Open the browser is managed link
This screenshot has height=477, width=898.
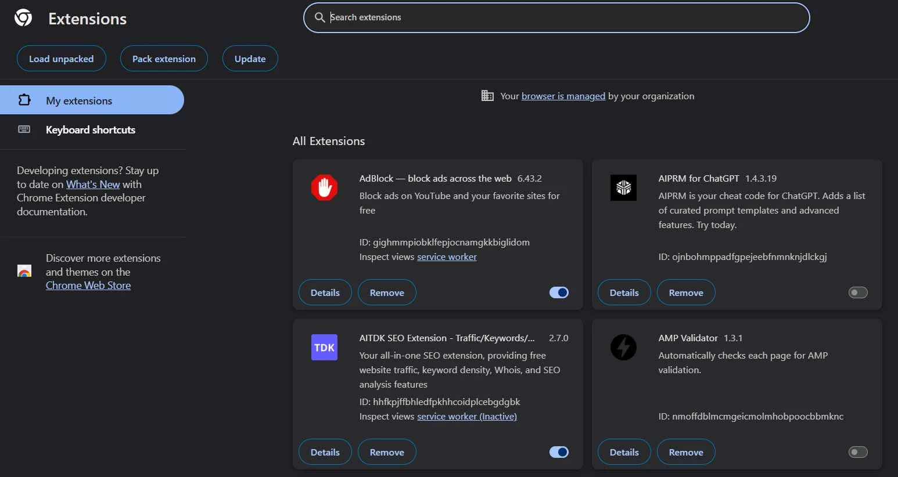click(563, 96)
